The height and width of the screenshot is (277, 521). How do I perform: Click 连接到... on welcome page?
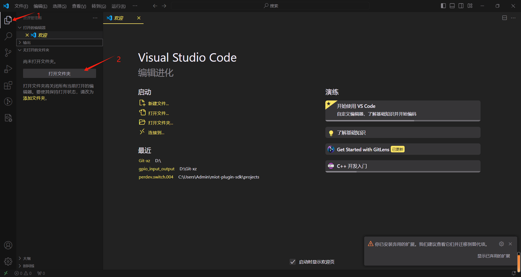pyautogui.click(x=151, y=133)
